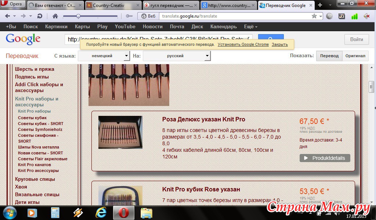Open Карты in Google bar
Image resolution: width=376 pixels, height=220 pixels.
pyautogui.click(x=82, y=26)
